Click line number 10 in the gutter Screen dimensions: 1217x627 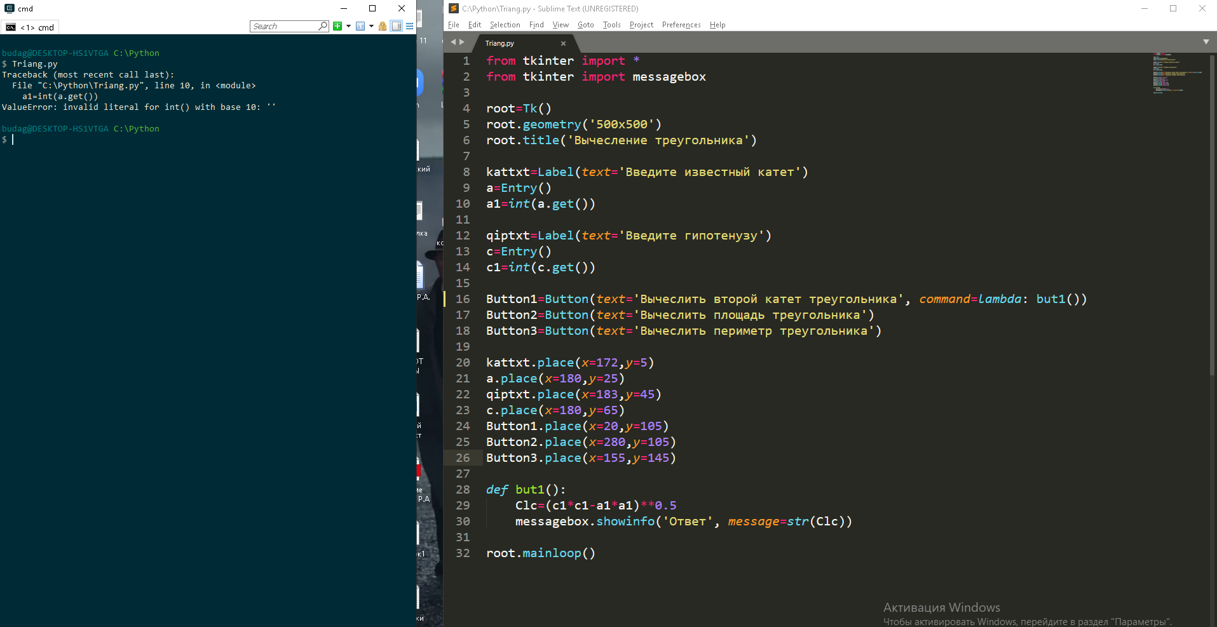[x=463, y=204]
